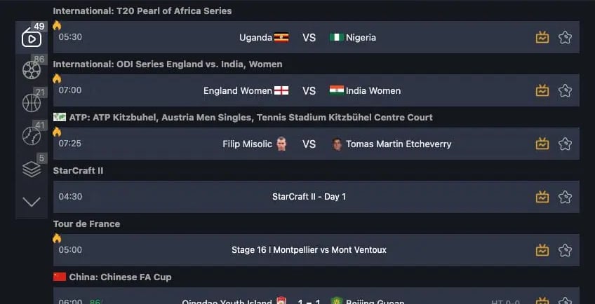This screenshot has width=595, height=304.
Task: Toggle favorite star for England Women vs India Women
Action: 565,90
